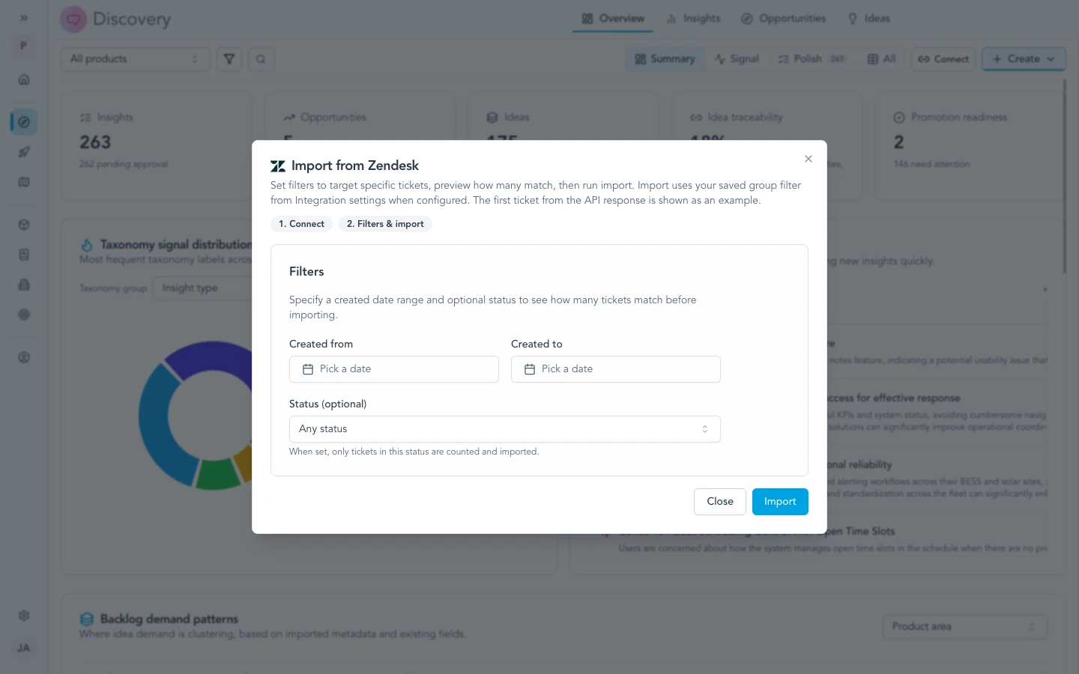Click the calendar icon in the Created from field
Screen dimensions: 1079x674
[x=307, y=368]
